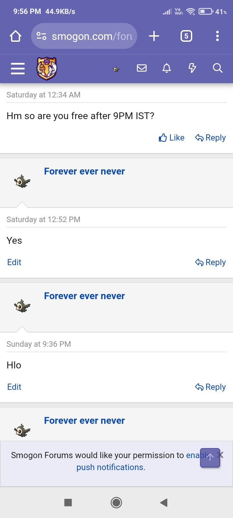
Task: Open What's New lightning bolt icon
Action: [192, 68]
